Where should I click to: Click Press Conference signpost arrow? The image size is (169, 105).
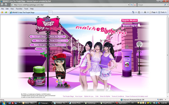(58, 45)
